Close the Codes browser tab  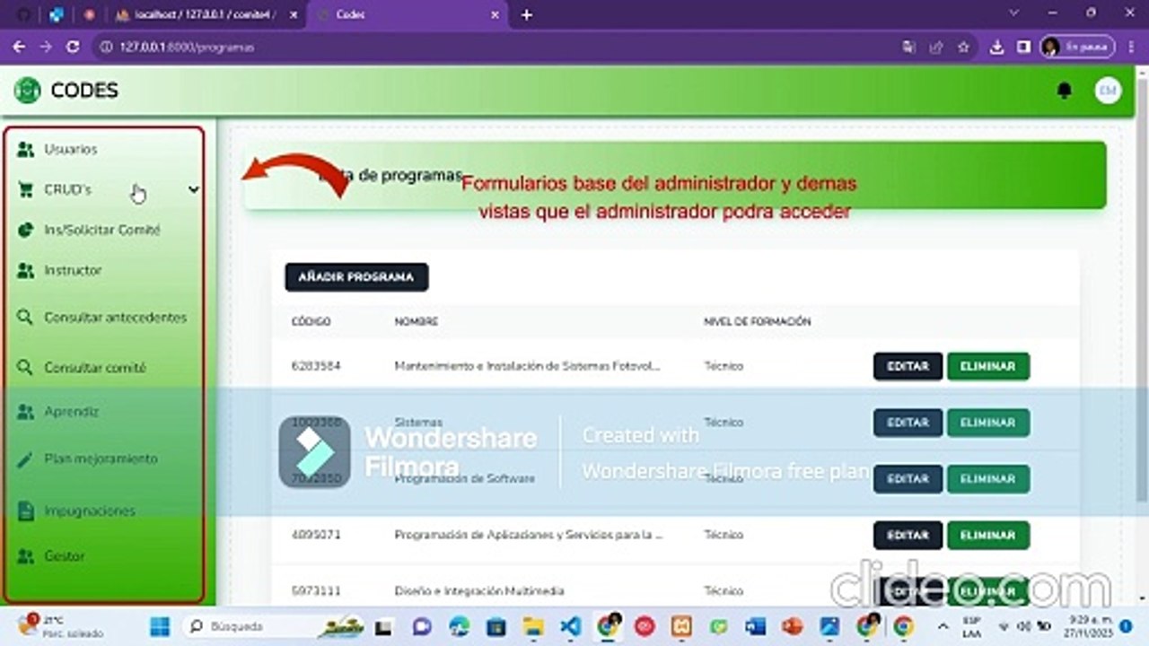(495, 14)
